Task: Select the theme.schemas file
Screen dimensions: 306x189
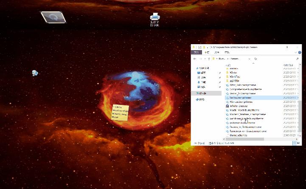Action: [x=238, y=135]
